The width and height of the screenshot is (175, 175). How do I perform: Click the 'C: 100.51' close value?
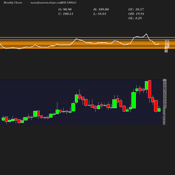click(x=66, y=14)
